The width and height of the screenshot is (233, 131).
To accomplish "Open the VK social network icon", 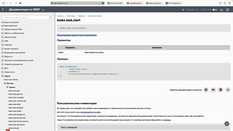I will [206, 90].
